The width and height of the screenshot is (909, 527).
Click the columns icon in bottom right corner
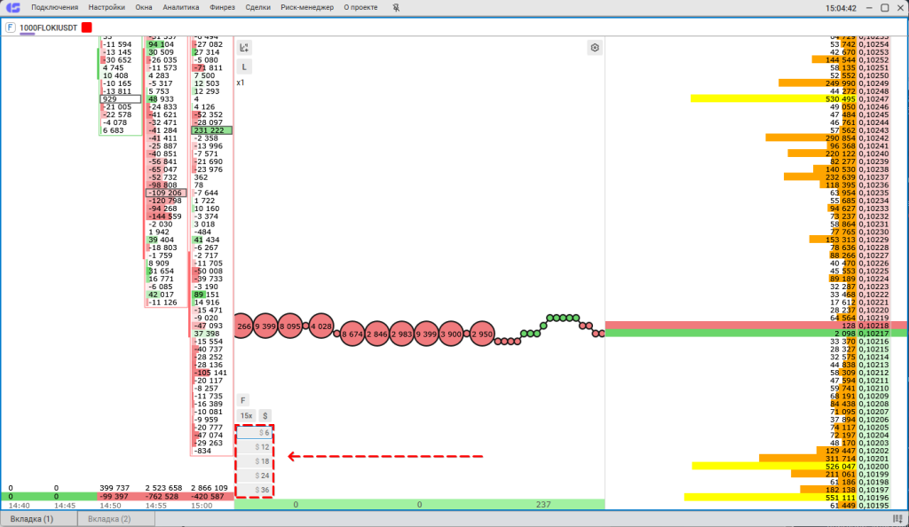click(898, 519)
